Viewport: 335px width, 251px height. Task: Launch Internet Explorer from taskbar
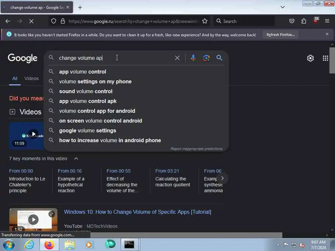(29, 244)
